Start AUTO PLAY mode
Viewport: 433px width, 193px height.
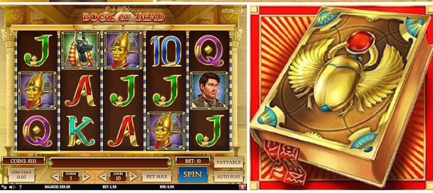(229, 176)
